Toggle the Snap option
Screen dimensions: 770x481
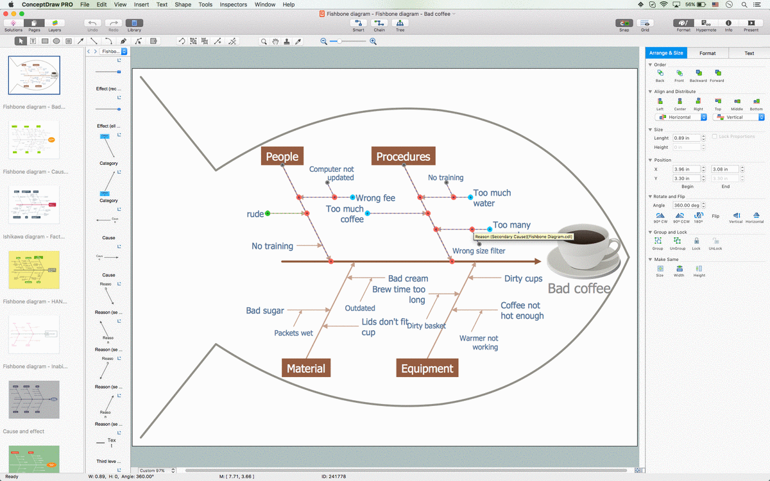tap(624, 23)
